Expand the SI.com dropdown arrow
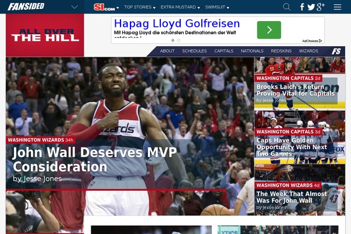 pos(118,8)
